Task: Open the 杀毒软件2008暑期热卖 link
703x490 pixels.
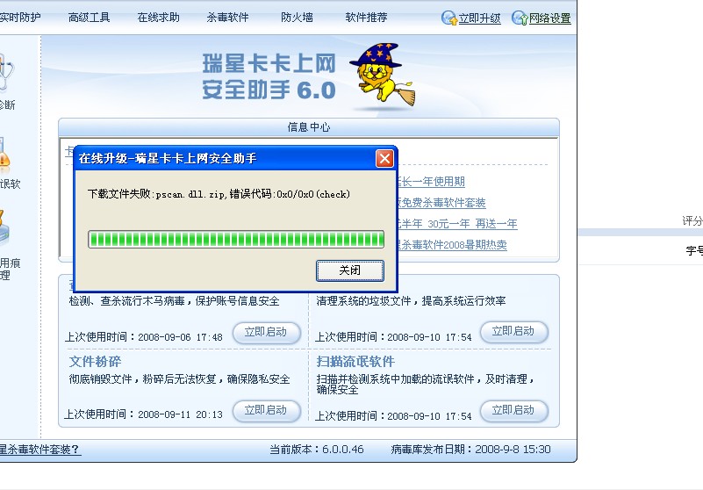Action: pos(452,245)
